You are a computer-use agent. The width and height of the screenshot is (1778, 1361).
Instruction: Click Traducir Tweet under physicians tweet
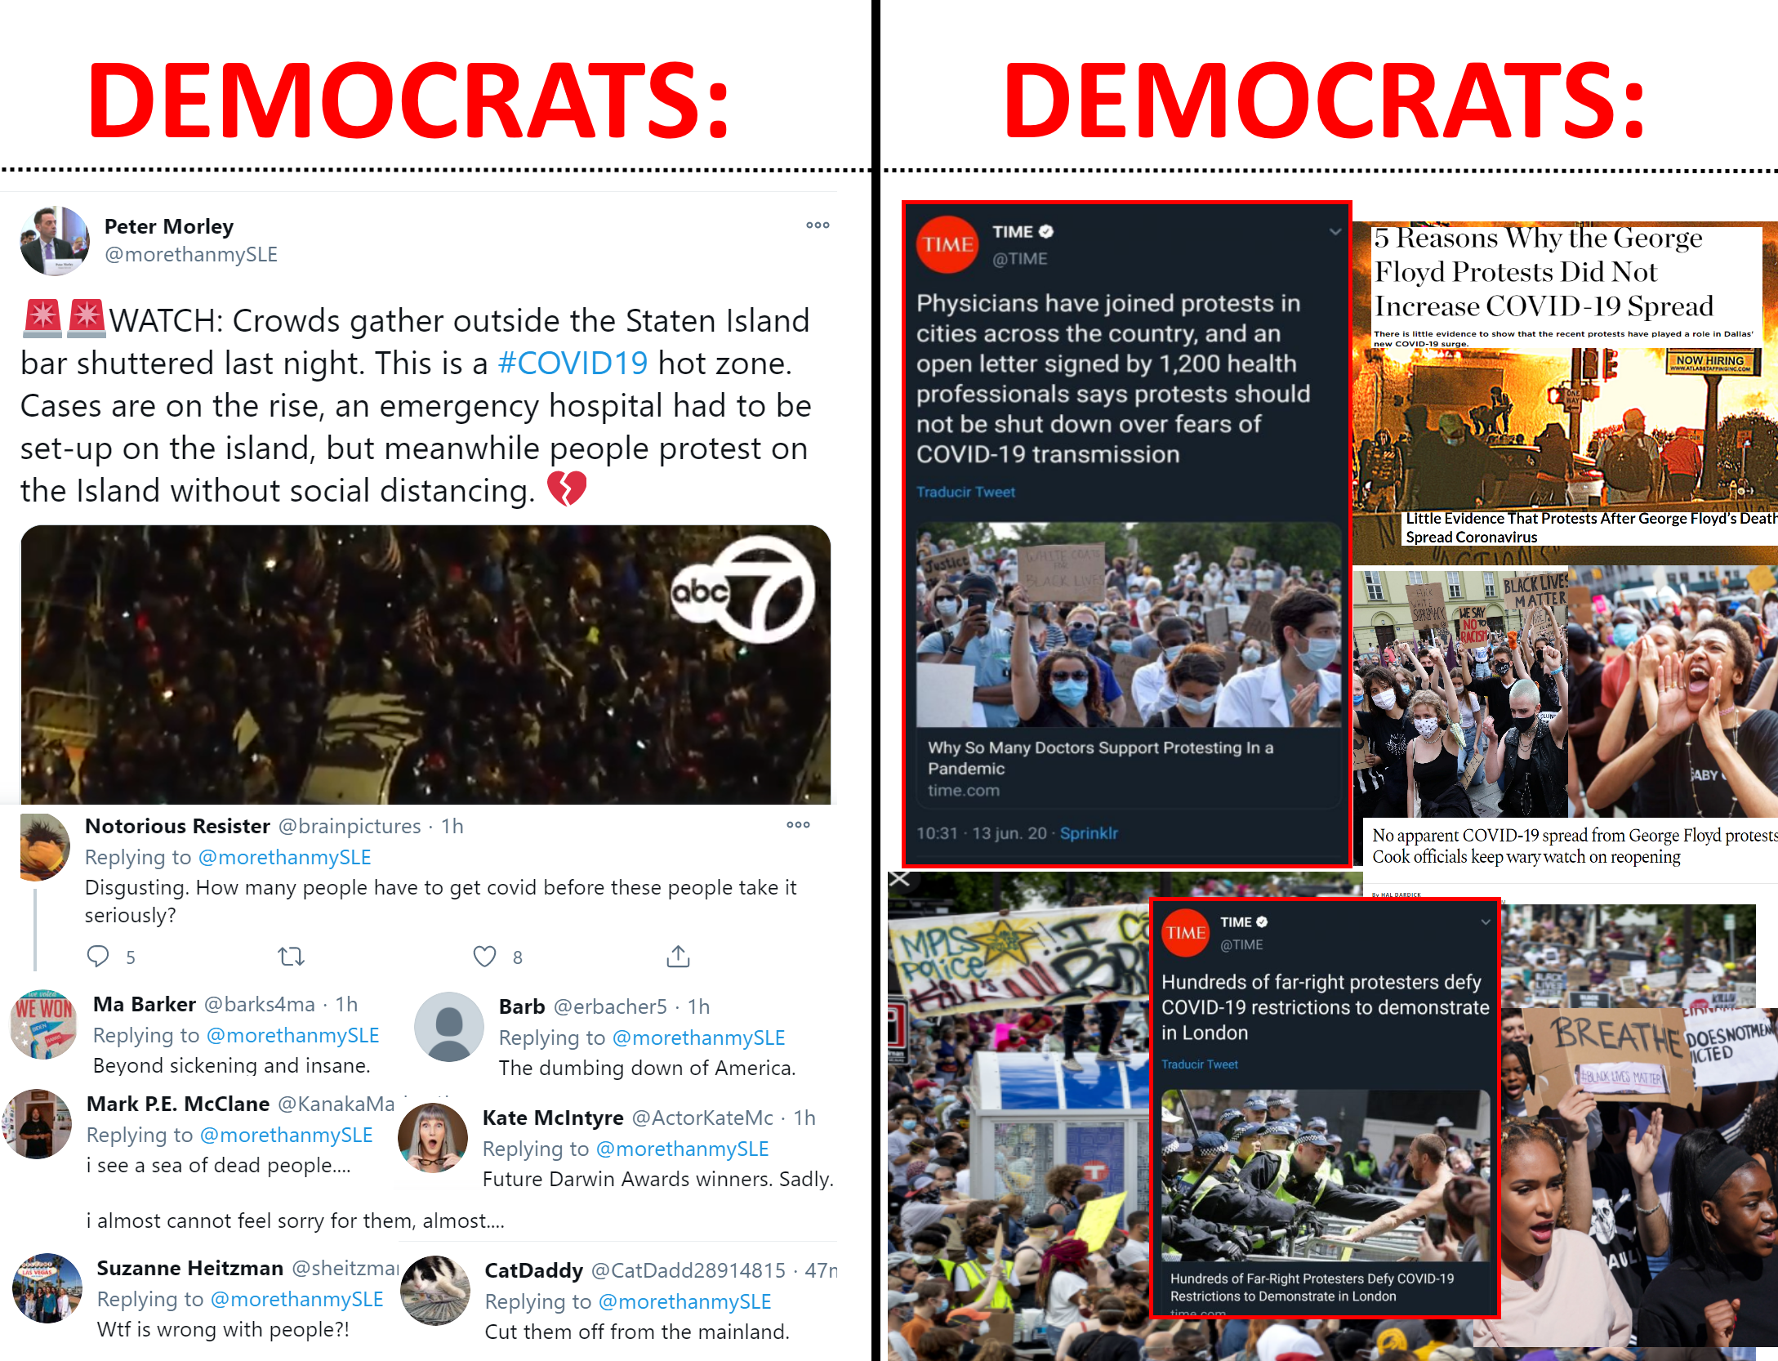(965, 492)
